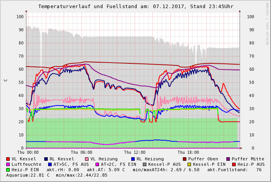Click the Heiz-P AUS red swatch

234,164
